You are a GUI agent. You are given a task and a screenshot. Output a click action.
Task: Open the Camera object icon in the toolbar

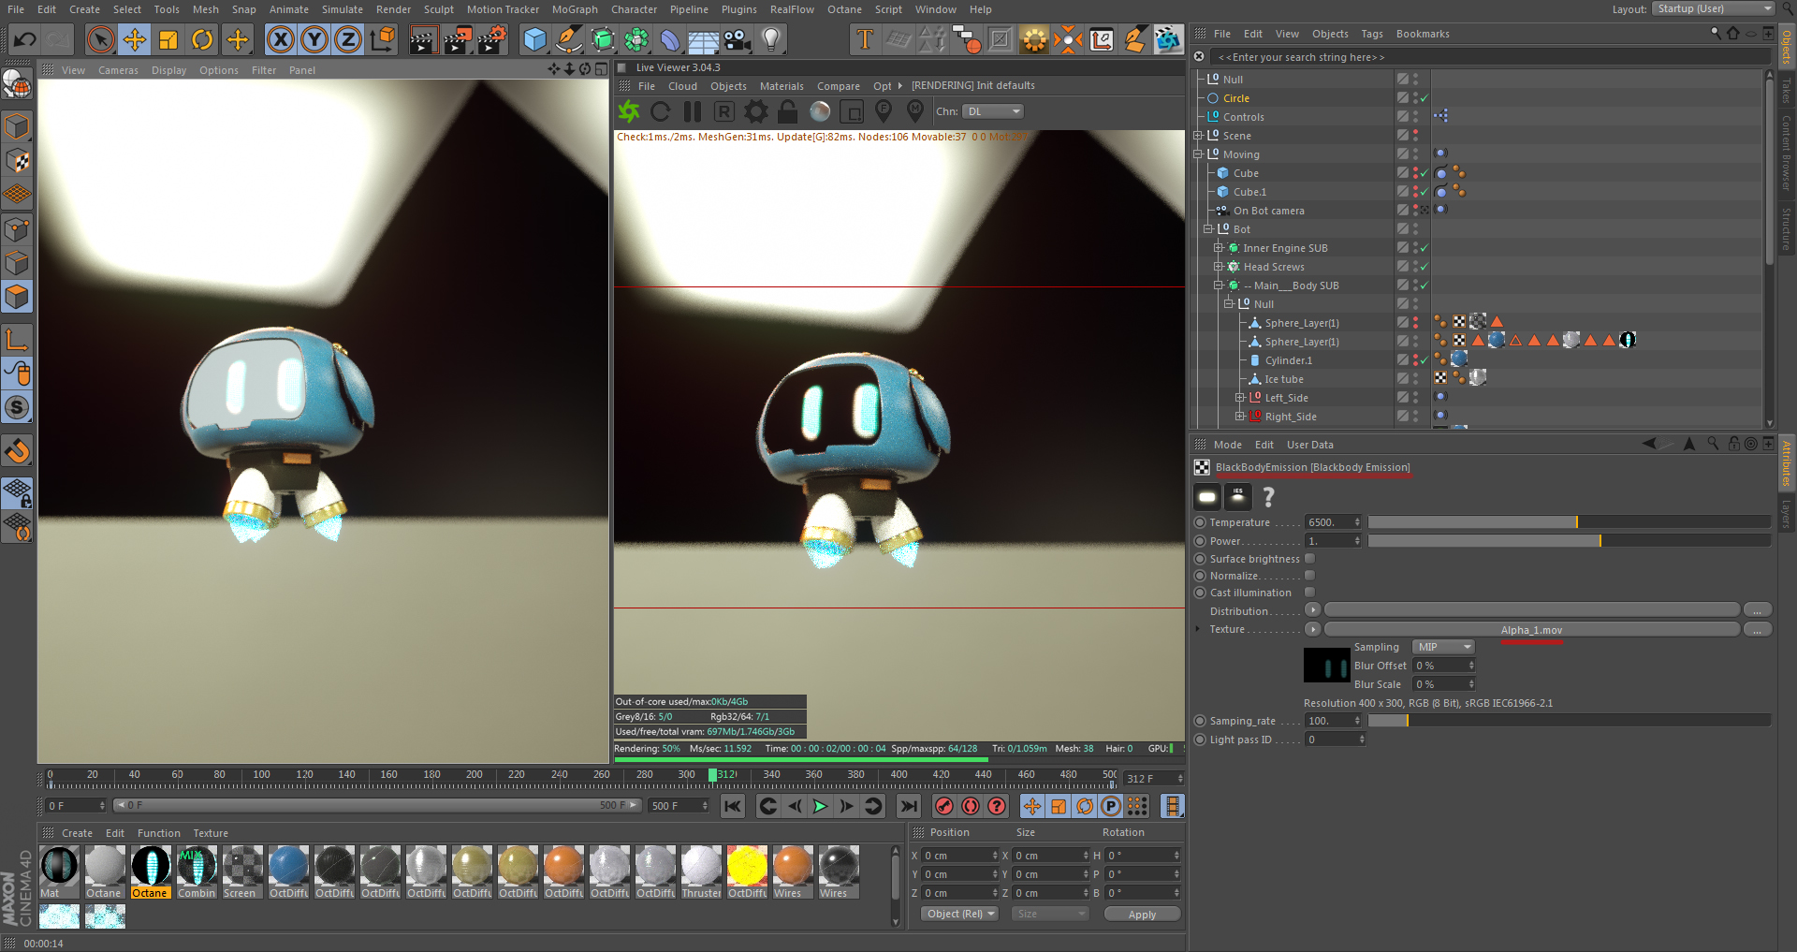tap(738, 39)
